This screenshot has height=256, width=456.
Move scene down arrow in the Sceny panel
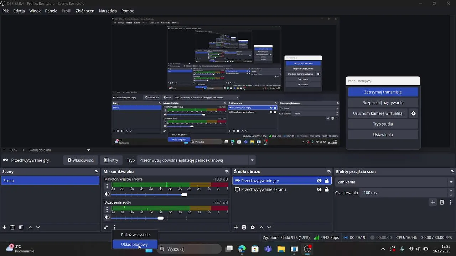38,228
